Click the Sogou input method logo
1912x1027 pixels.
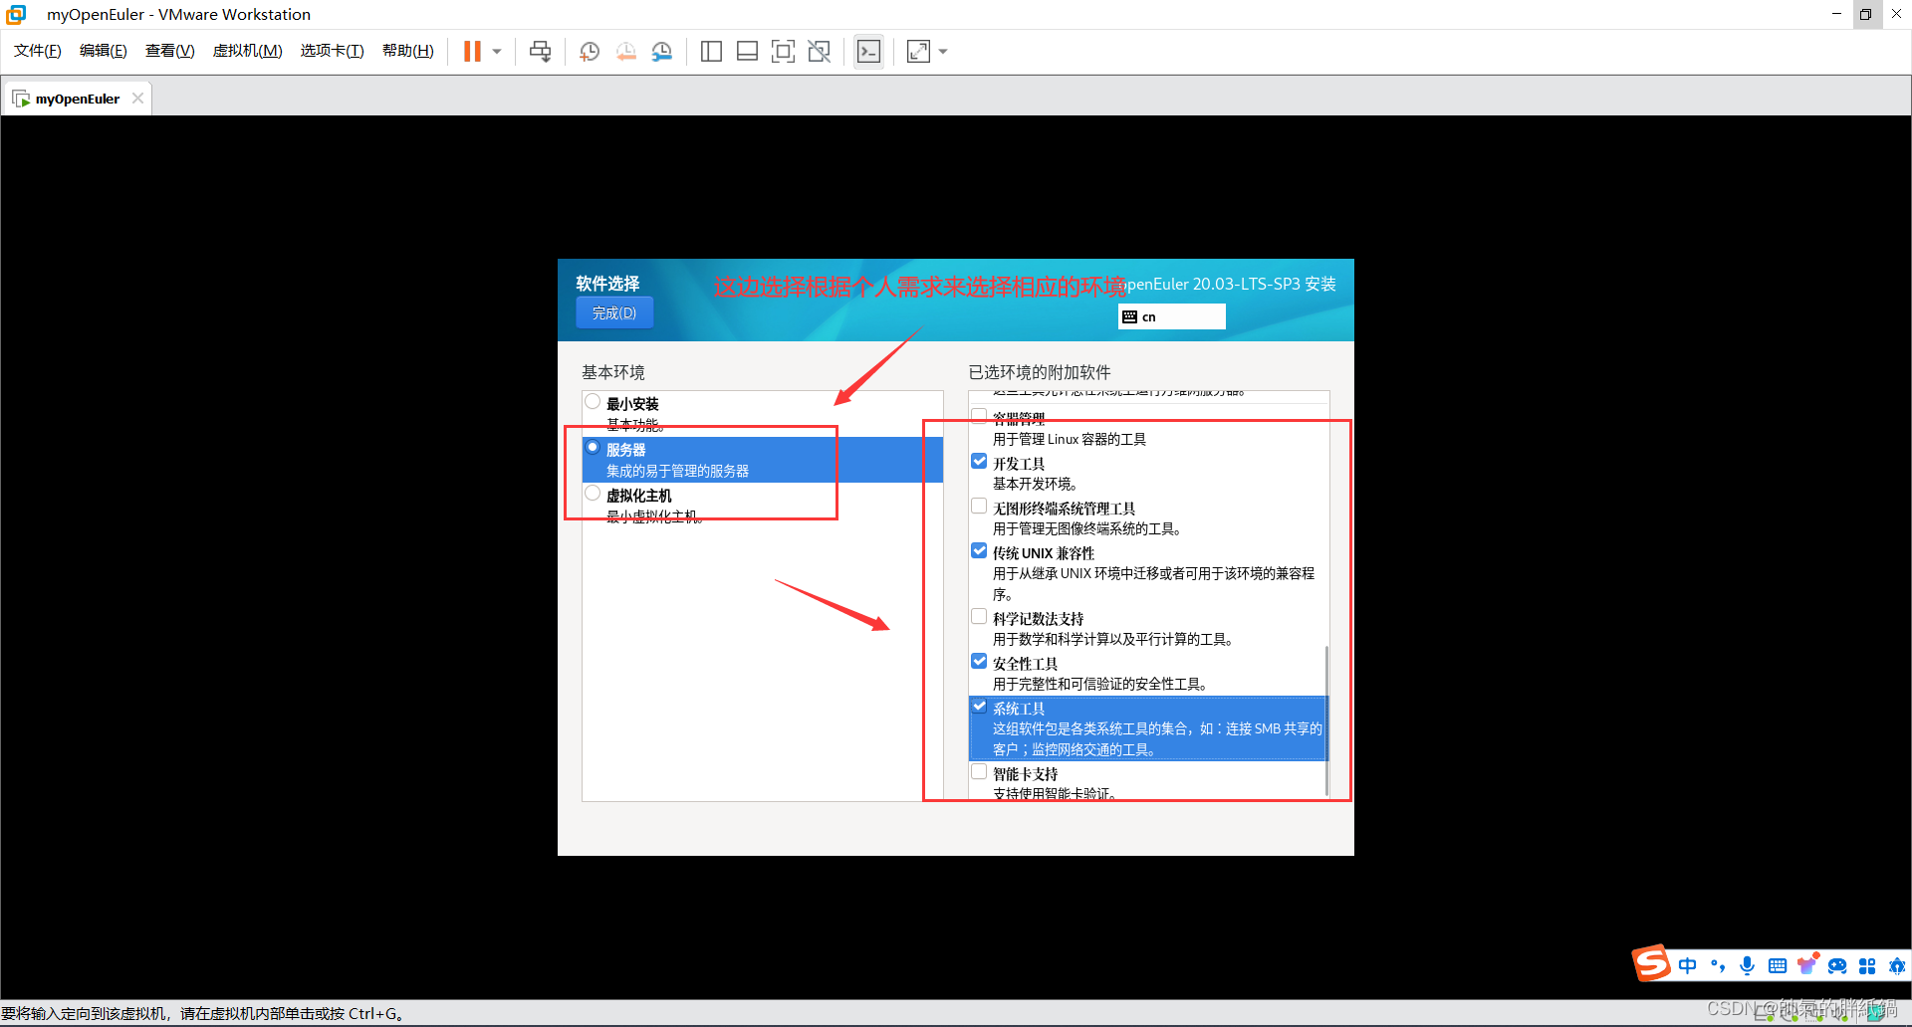pyautogui.click(x=1651, y=963)
